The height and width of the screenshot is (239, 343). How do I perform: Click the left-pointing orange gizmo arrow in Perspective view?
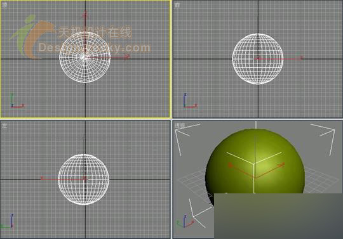point(241,171)
